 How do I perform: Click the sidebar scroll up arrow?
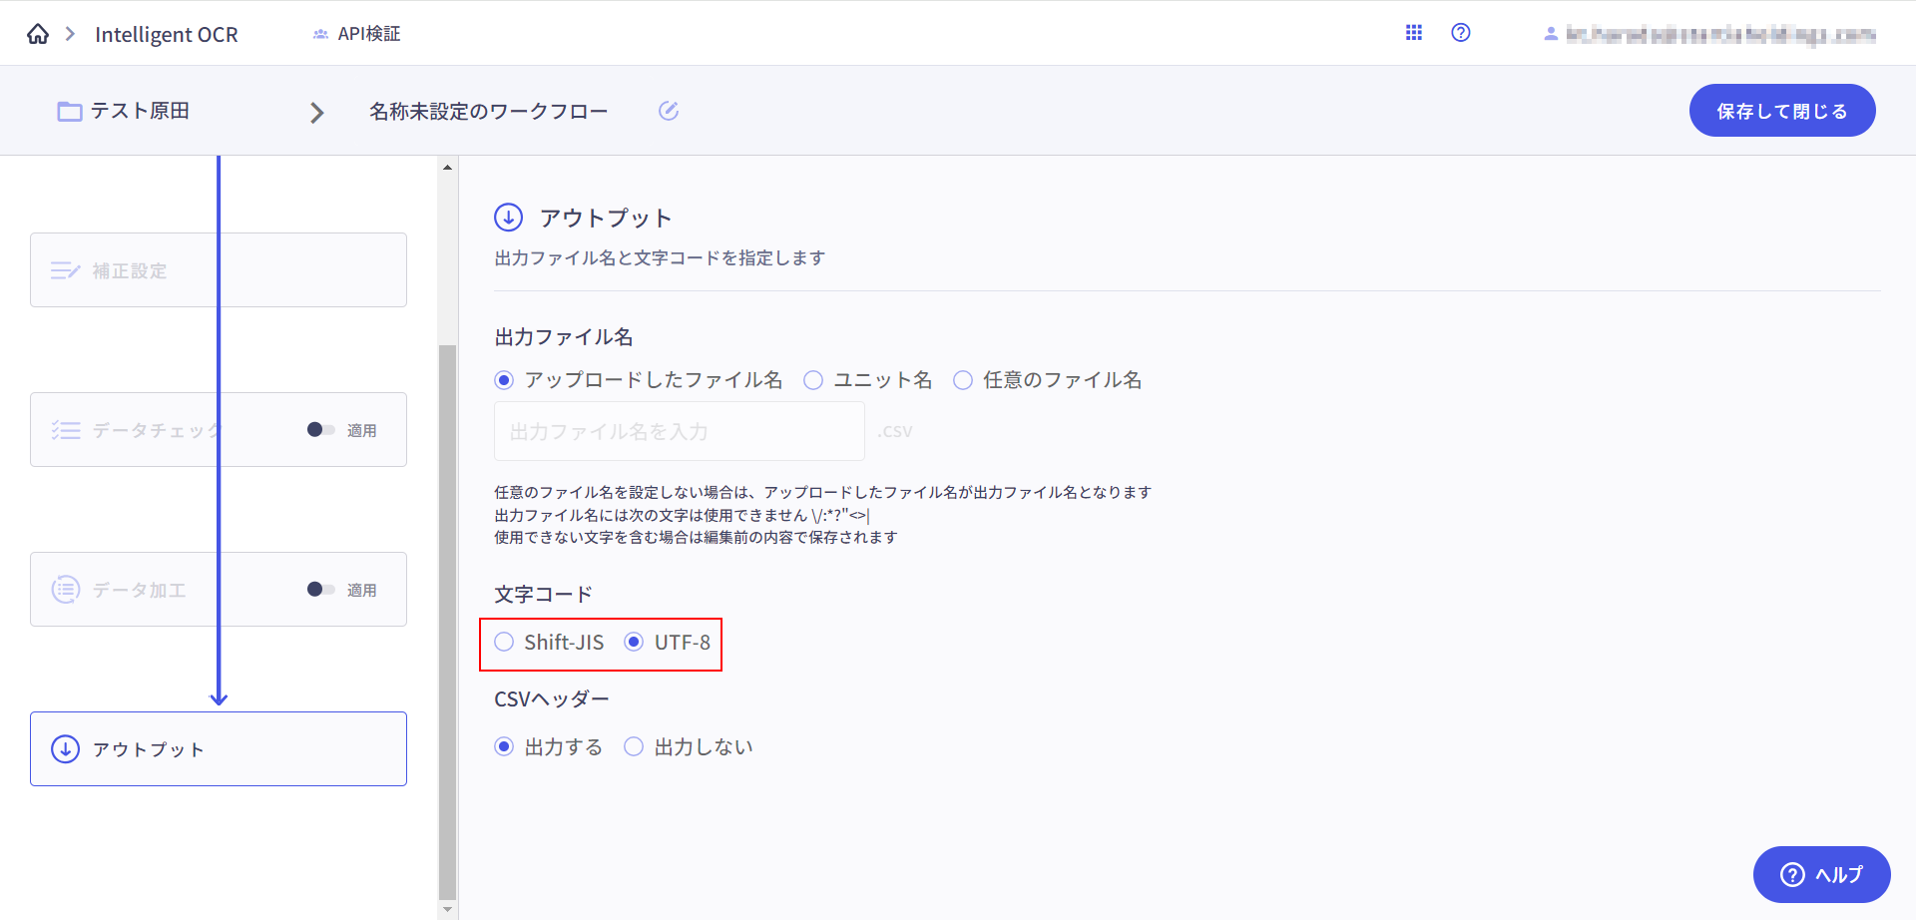pyautogui.click(x=448, y=167)
